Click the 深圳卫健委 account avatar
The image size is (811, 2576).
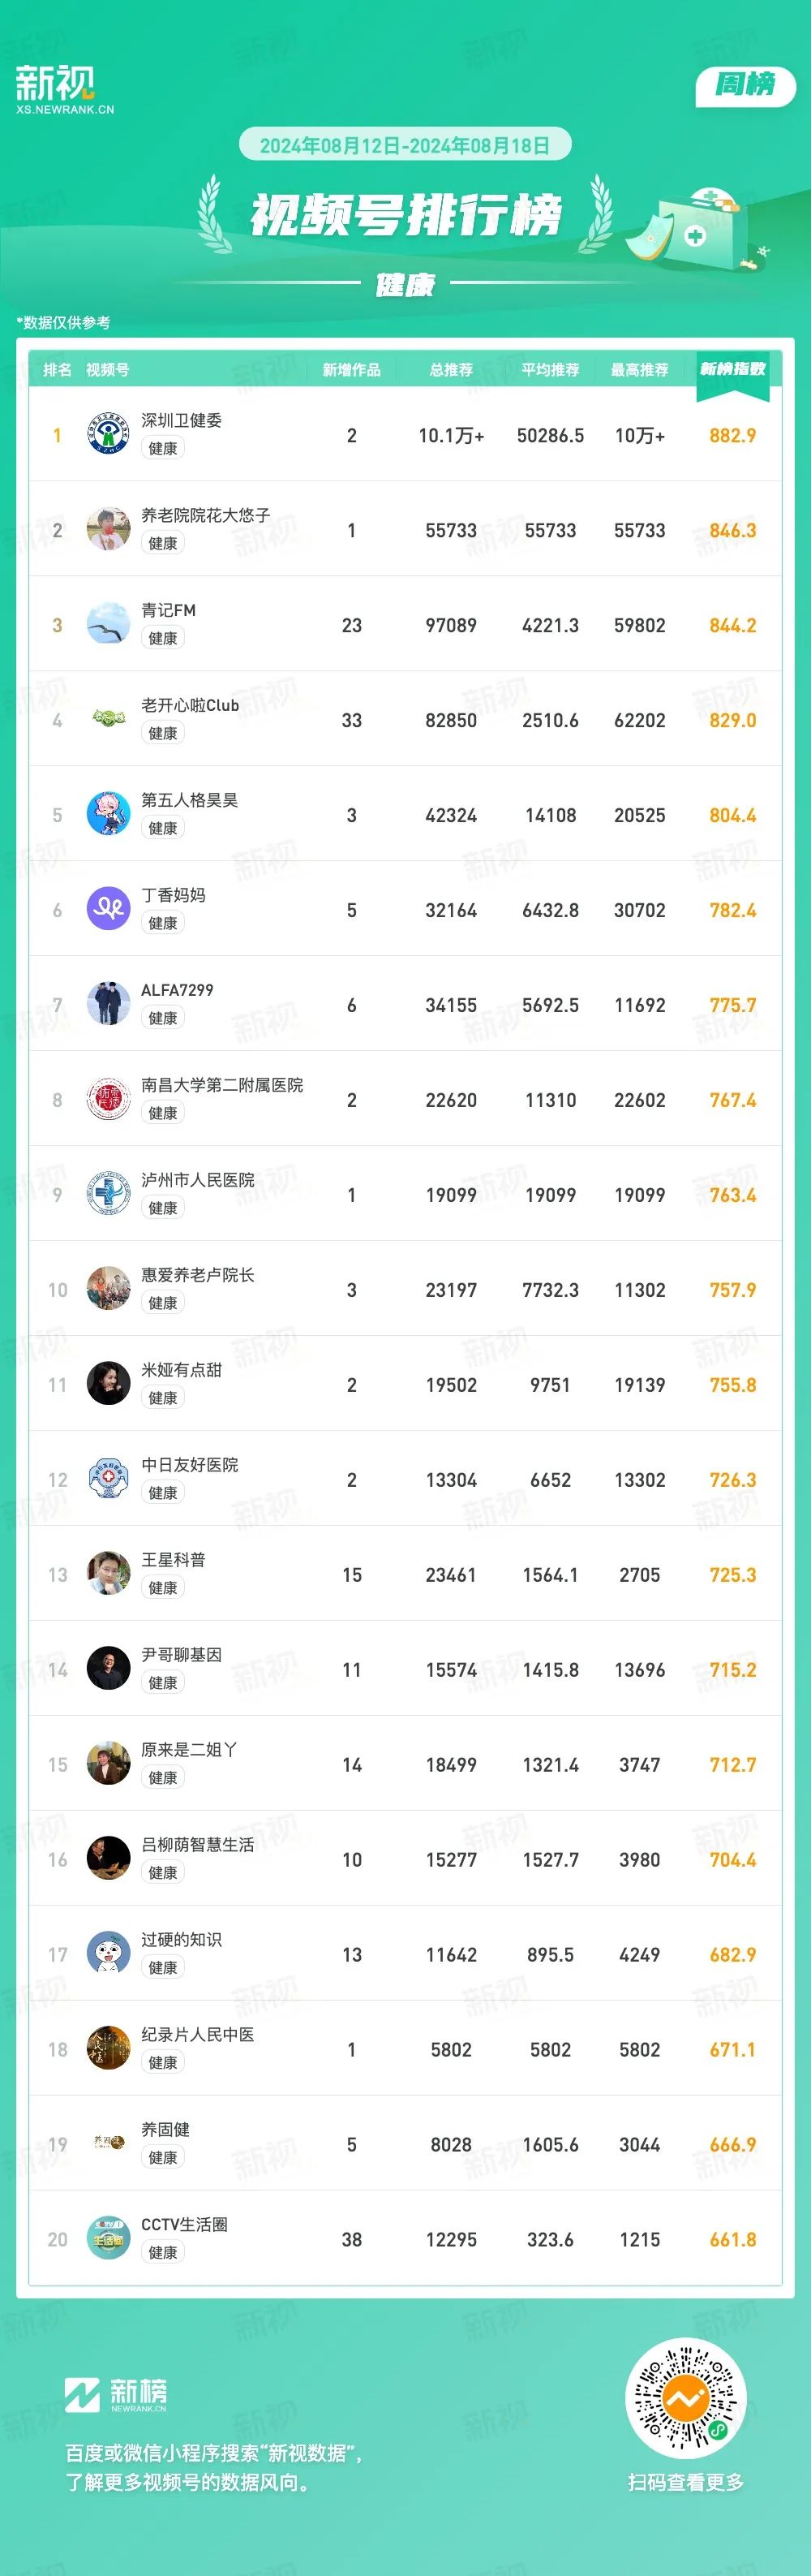coord(108,434)
